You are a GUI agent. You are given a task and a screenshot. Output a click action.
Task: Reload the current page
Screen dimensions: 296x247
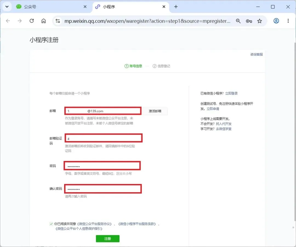pyautogui.click(x=32, y=21)
